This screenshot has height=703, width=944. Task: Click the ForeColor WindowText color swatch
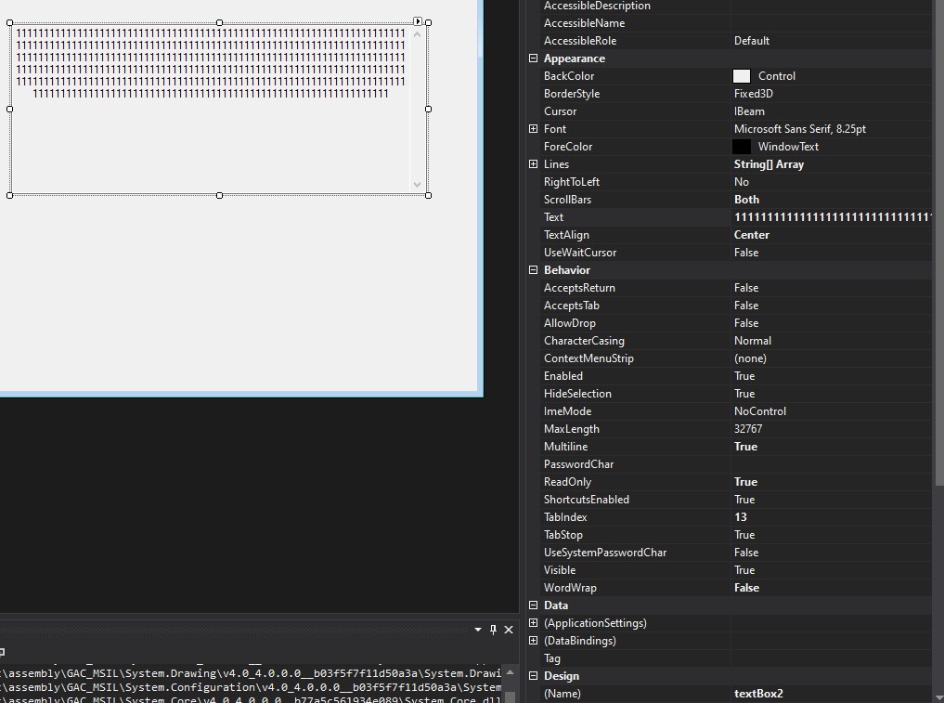click(x=741, y=147)
